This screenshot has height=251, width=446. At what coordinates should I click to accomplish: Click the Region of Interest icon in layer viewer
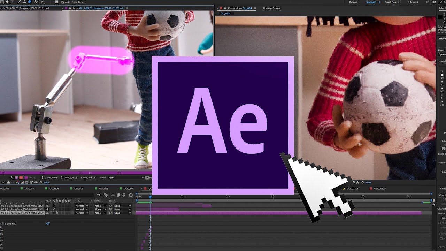(22, 182)
